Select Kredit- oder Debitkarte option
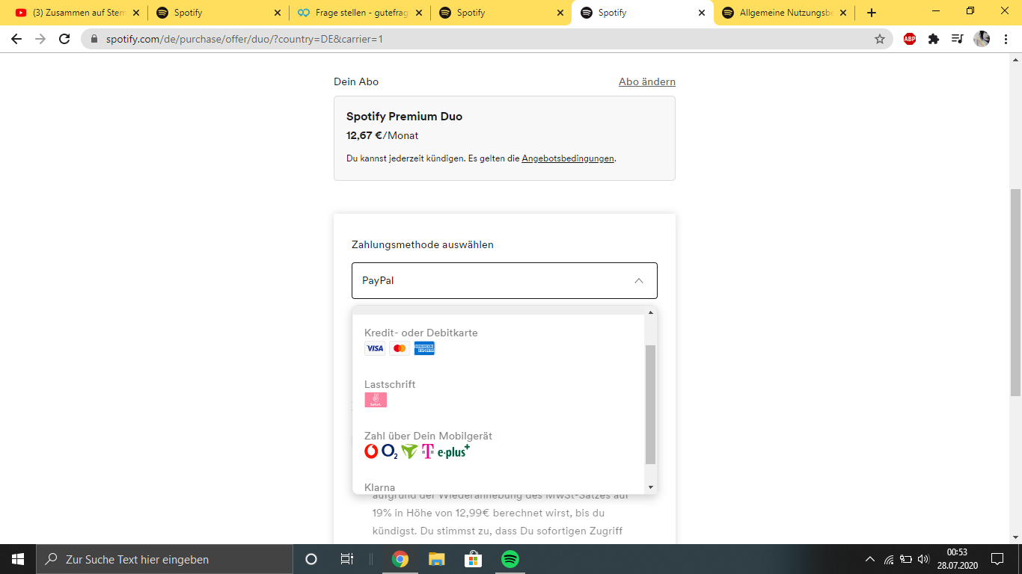 tap(499, 340)
